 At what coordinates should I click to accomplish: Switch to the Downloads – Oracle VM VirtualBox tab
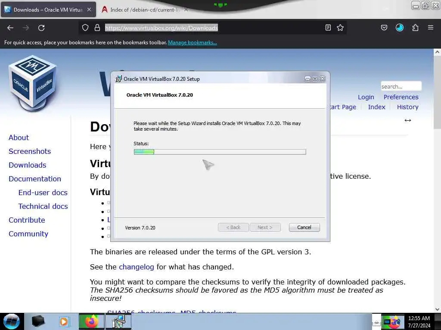click(x=48, y=9)
